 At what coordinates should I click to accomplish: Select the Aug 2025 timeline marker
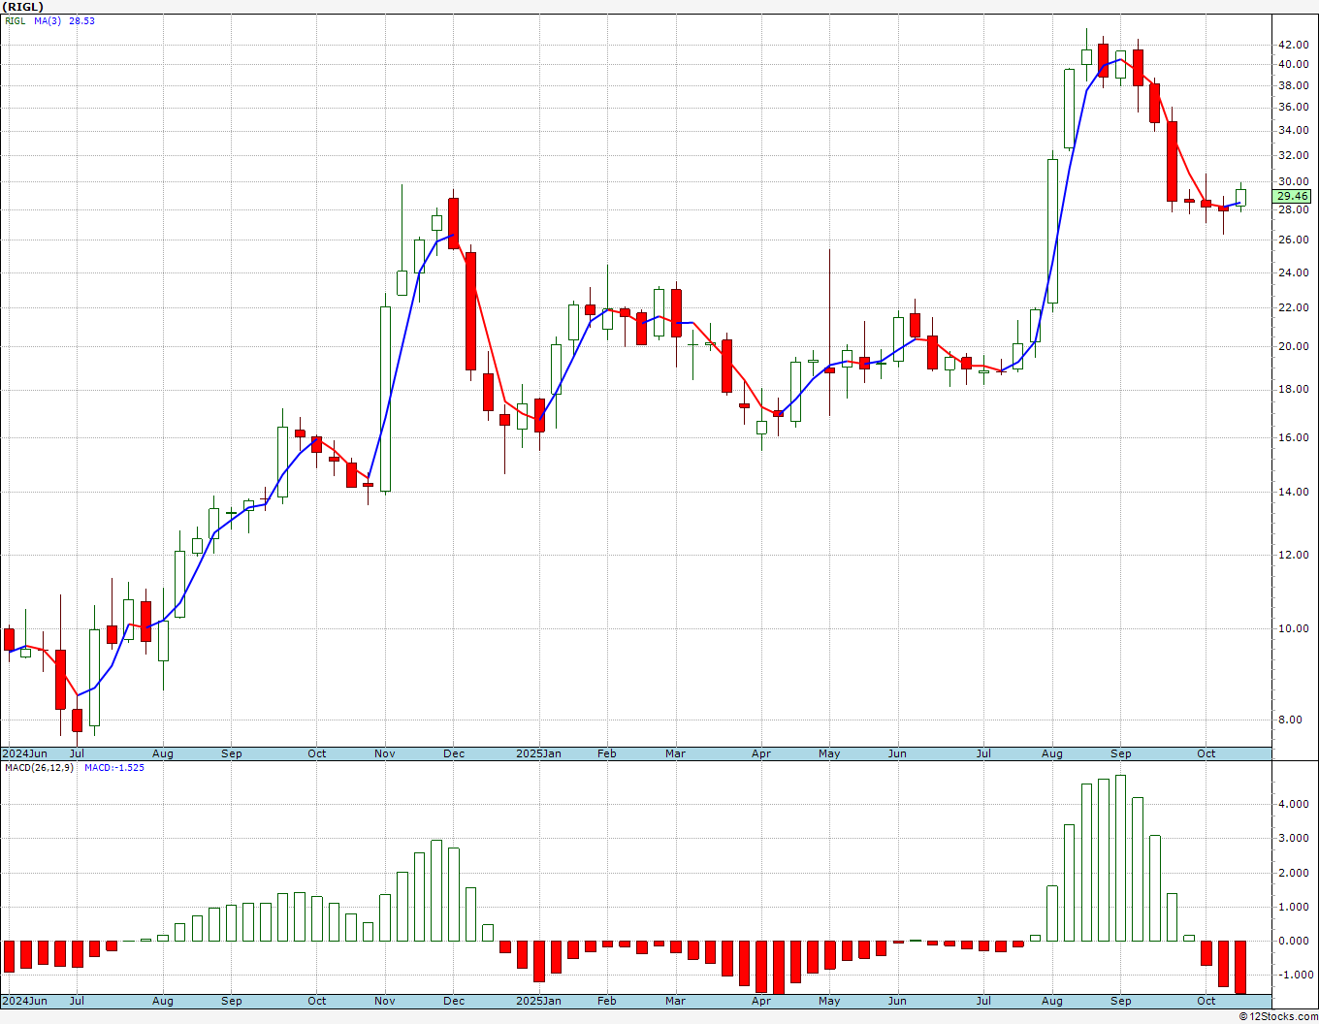pyautogui.click(x=1051, y=753)
